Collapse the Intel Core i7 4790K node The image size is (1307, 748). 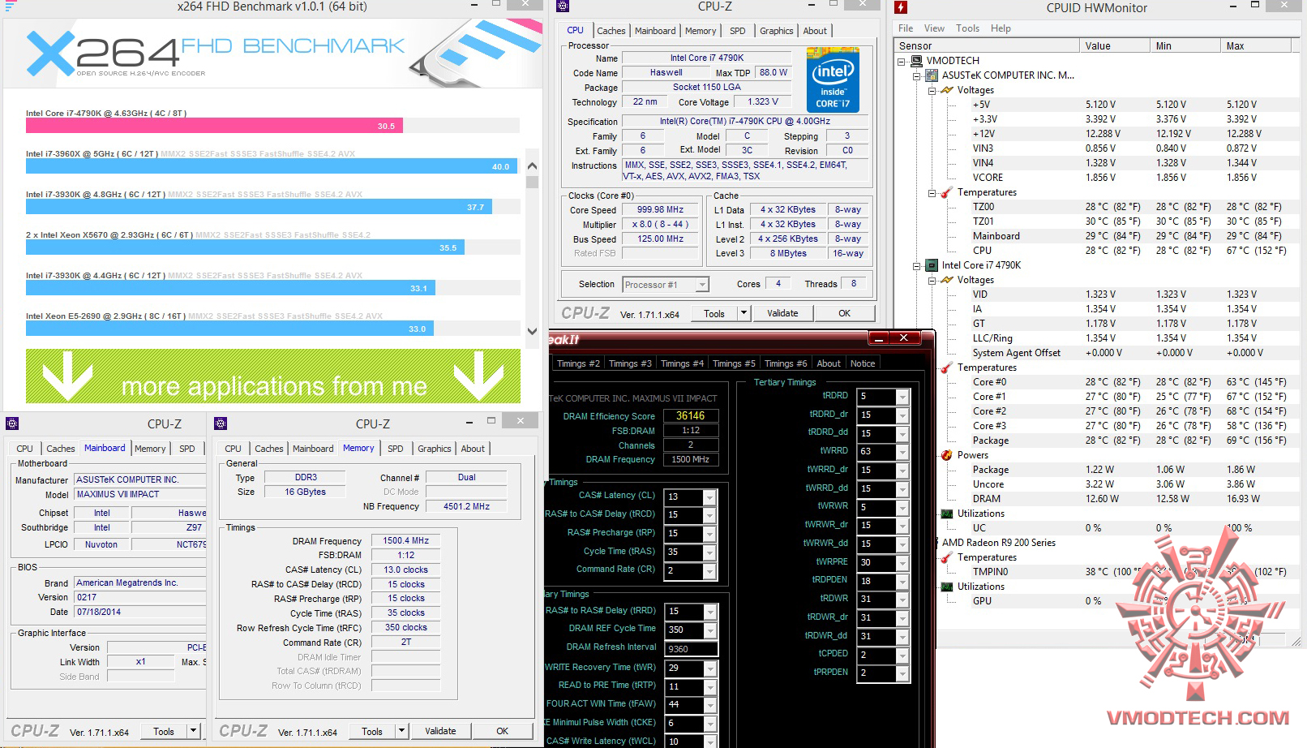point(916,265)
